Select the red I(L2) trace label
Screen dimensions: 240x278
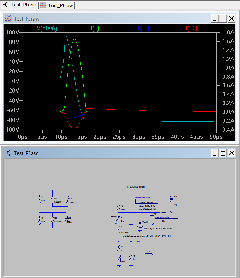click(191, 28)
